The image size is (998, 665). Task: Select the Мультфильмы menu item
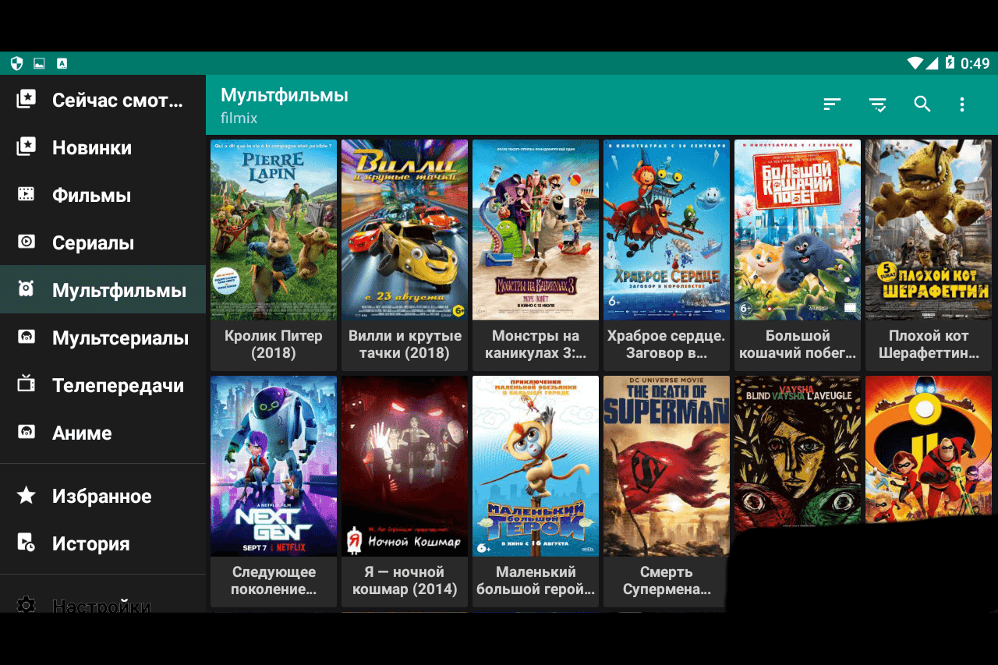(103, 289)
